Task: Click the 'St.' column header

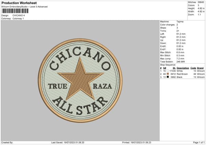Action: 174,68
